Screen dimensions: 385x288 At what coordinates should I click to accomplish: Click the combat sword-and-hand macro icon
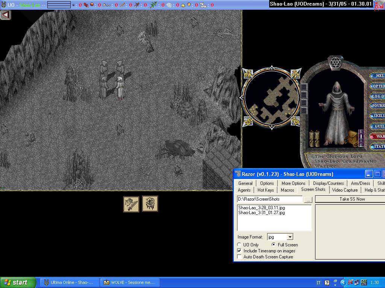tap(131, 204)
